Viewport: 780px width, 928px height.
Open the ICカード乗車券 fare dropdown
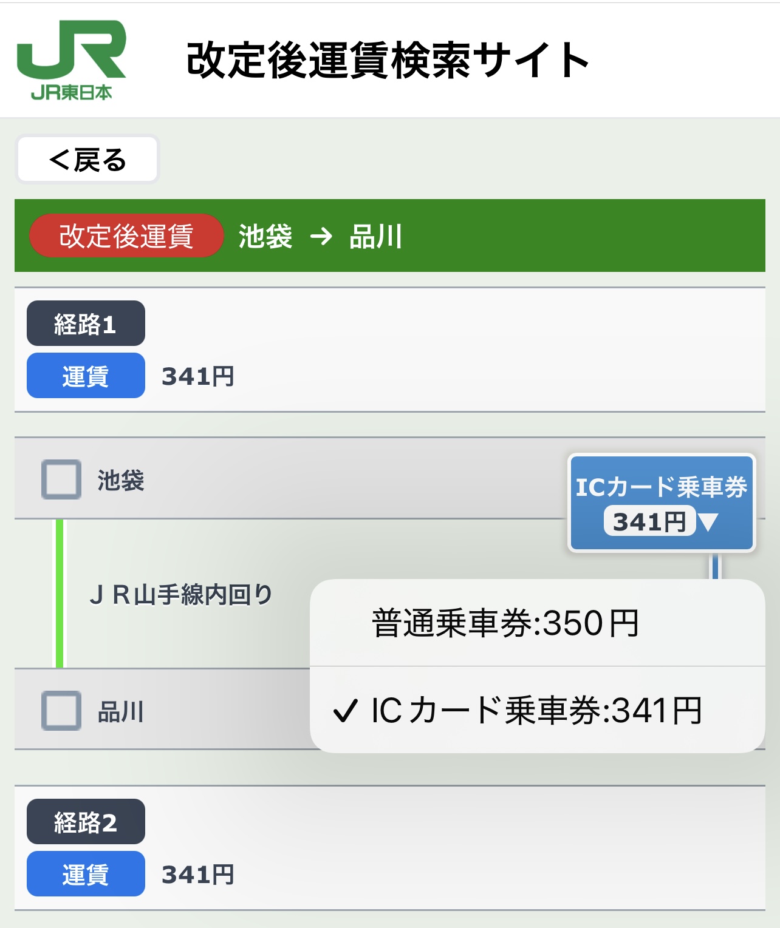tap(661, 503)
